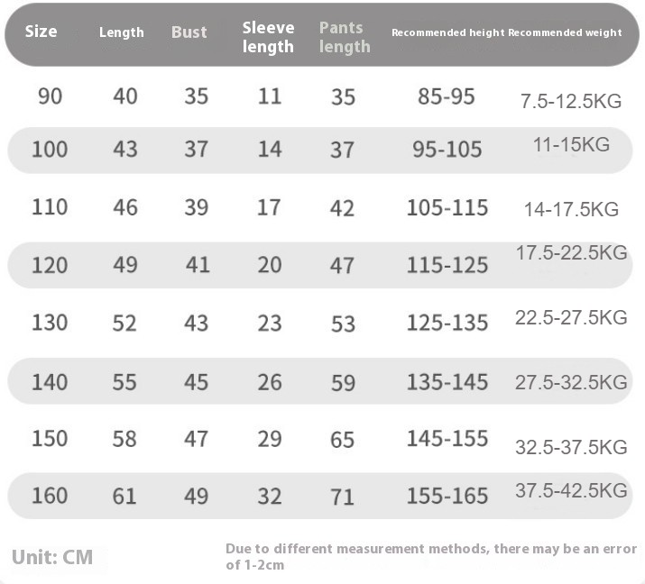
Task: Click the 22.5-27.5KG weight cell
Action: [571, 317]
